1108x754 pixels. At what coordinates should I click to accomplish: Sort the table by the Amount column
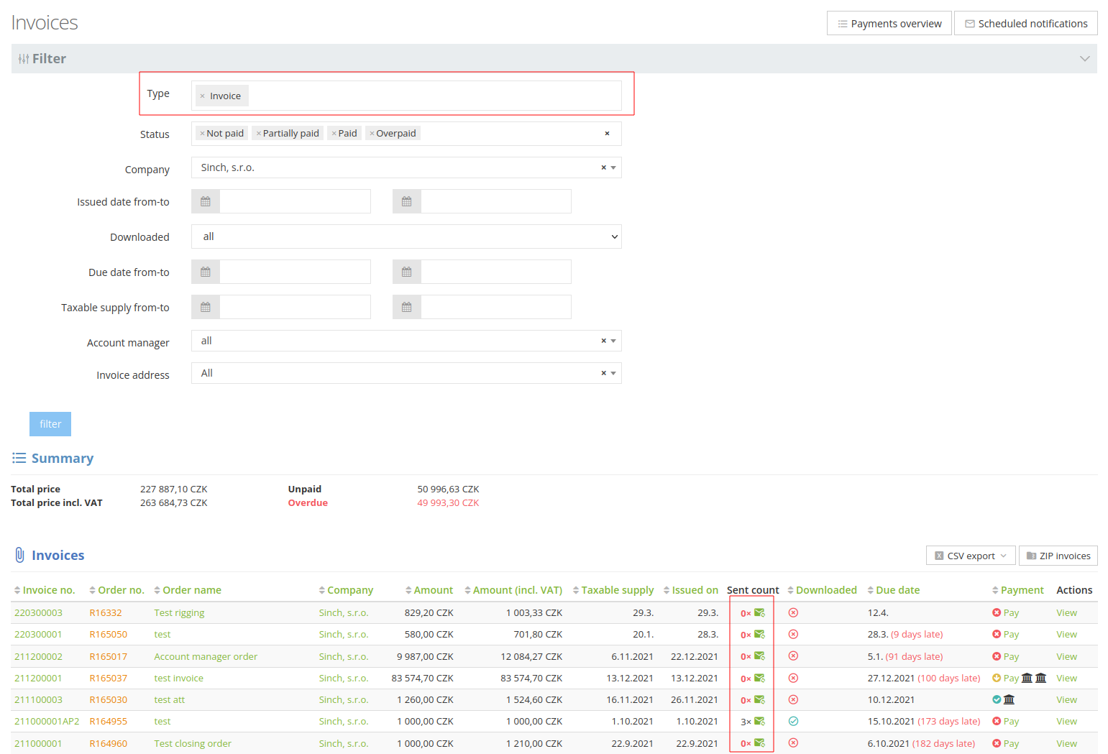tap(433, 589)
